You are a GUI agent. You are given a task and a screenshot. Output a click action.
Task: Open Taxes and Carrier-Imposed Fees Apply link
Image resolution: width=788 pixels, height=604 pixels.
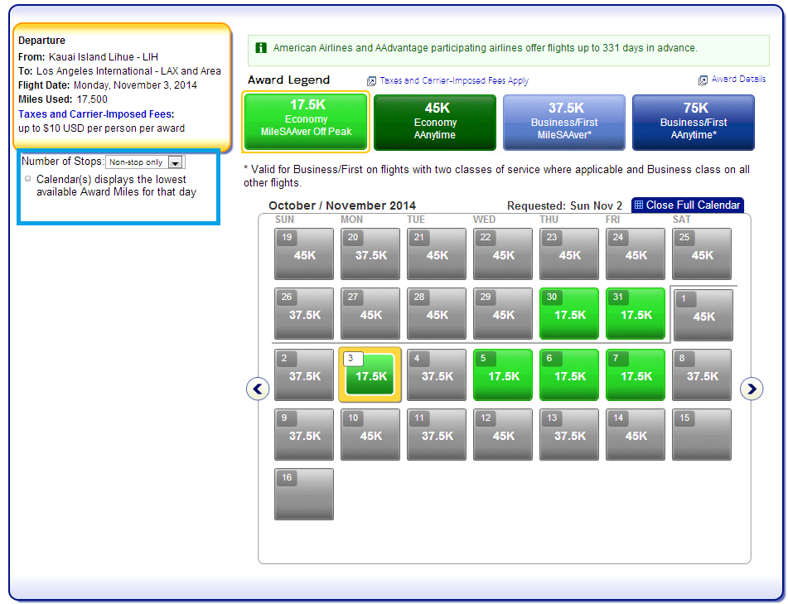tap(454, 80)
